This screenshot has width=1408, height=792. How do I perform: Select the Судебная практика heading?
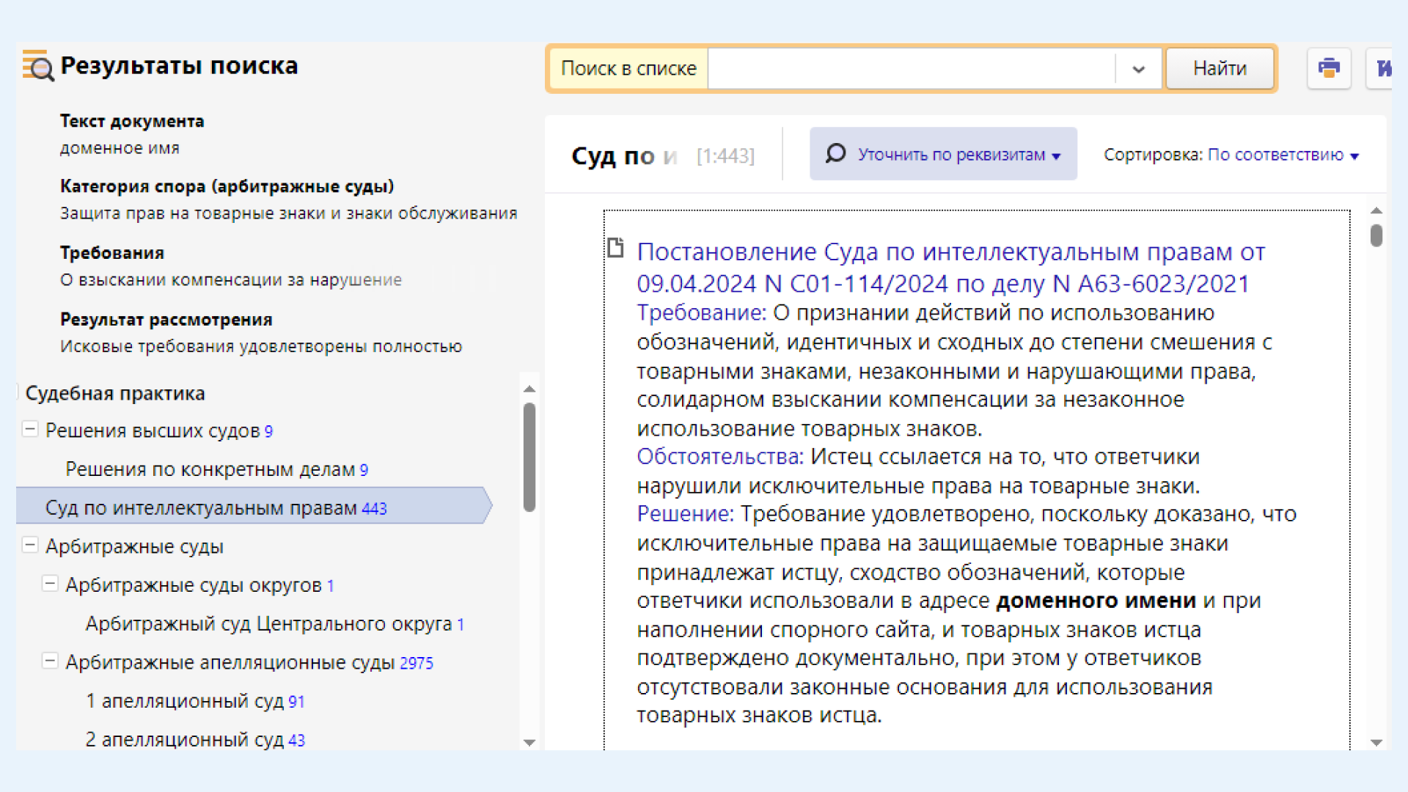coord(115,393)
